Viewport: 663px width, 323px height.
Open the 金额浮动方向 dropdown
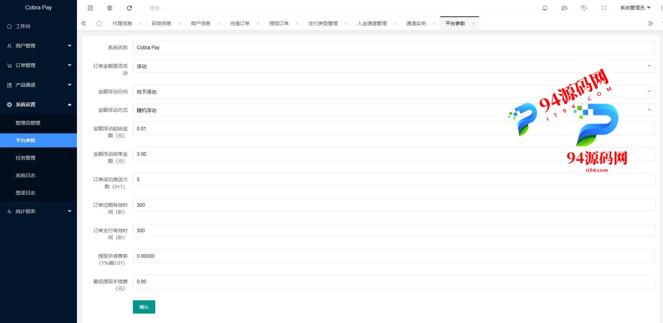pyautogui.click(x=394, y=91)
